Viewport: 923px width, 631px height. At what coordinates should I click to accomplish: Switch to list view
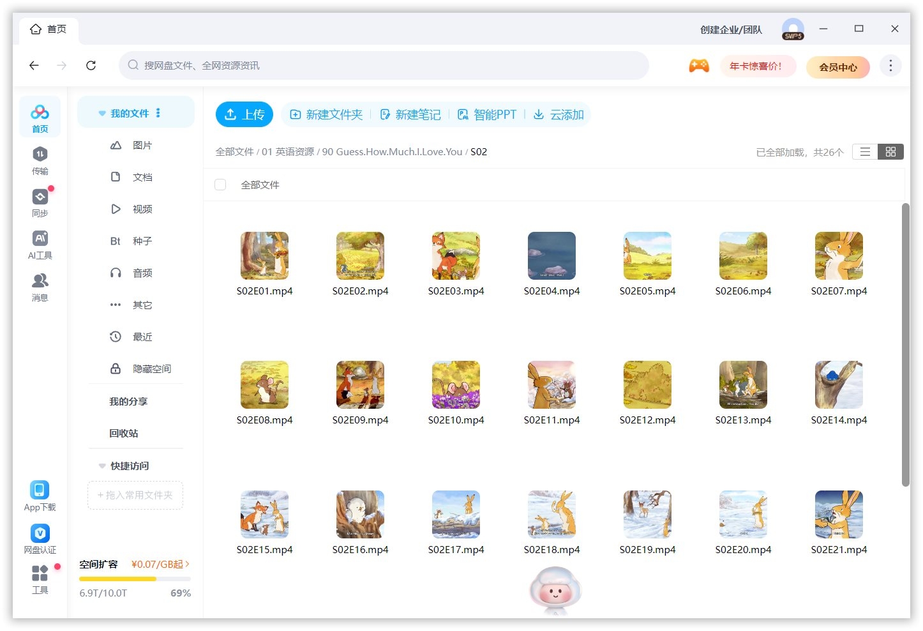pyautogui.click(x=864, y=152)
